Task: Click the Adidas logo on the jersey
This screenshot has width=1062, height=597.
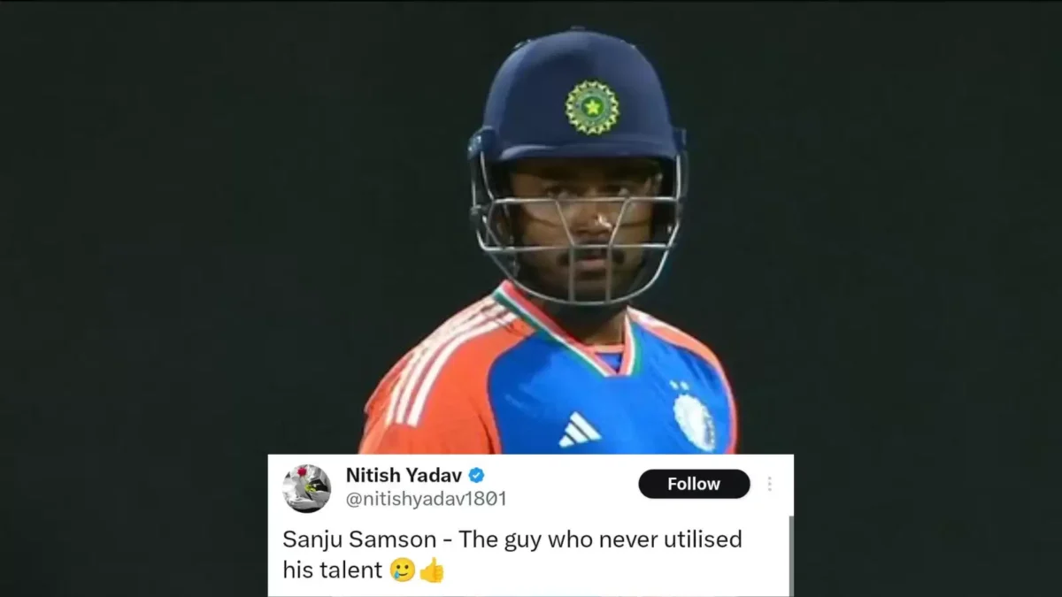Action: (x=580, y=430)
